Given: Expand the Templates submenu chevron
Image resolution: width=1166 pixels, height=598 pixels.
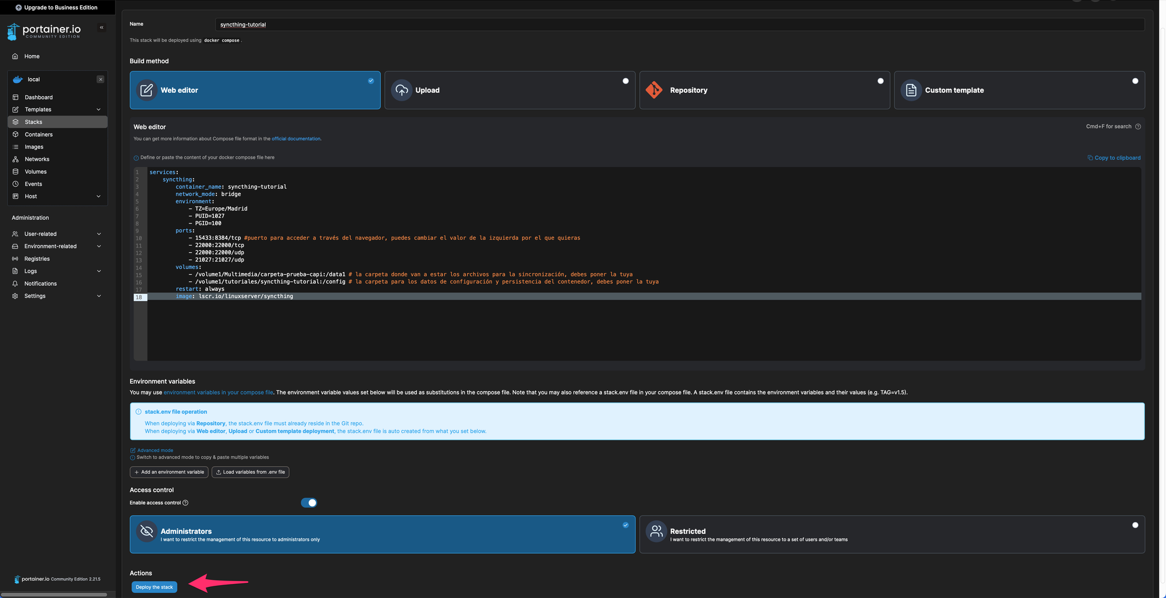Looking at the screenshot, I should coord(99,110).
